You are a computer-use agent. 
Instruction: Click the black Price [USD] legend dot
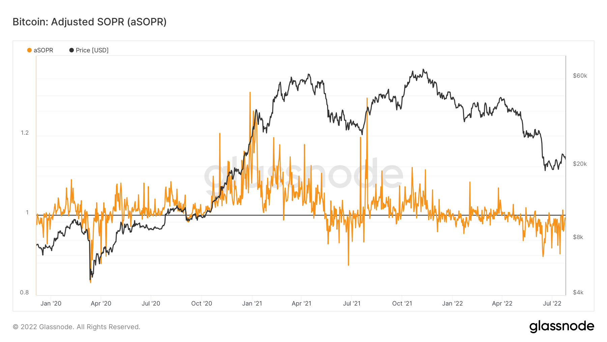click(71, 50)
